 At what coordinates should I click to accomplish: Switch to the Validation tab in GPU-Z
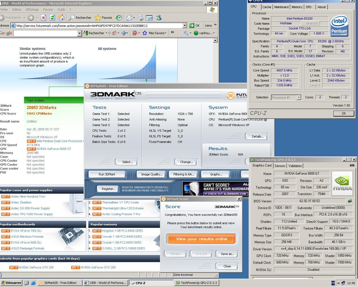point(295,166)
